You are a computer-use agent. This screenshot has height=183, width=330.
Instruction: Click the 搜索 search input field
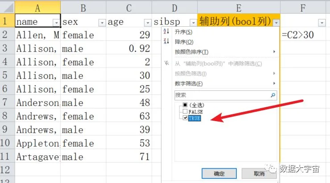click(x=226, y=95)
